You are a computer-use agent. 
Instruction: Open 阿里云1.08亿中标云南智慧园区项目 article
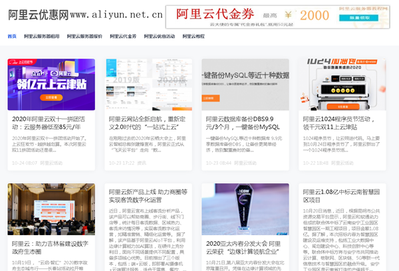341,195
